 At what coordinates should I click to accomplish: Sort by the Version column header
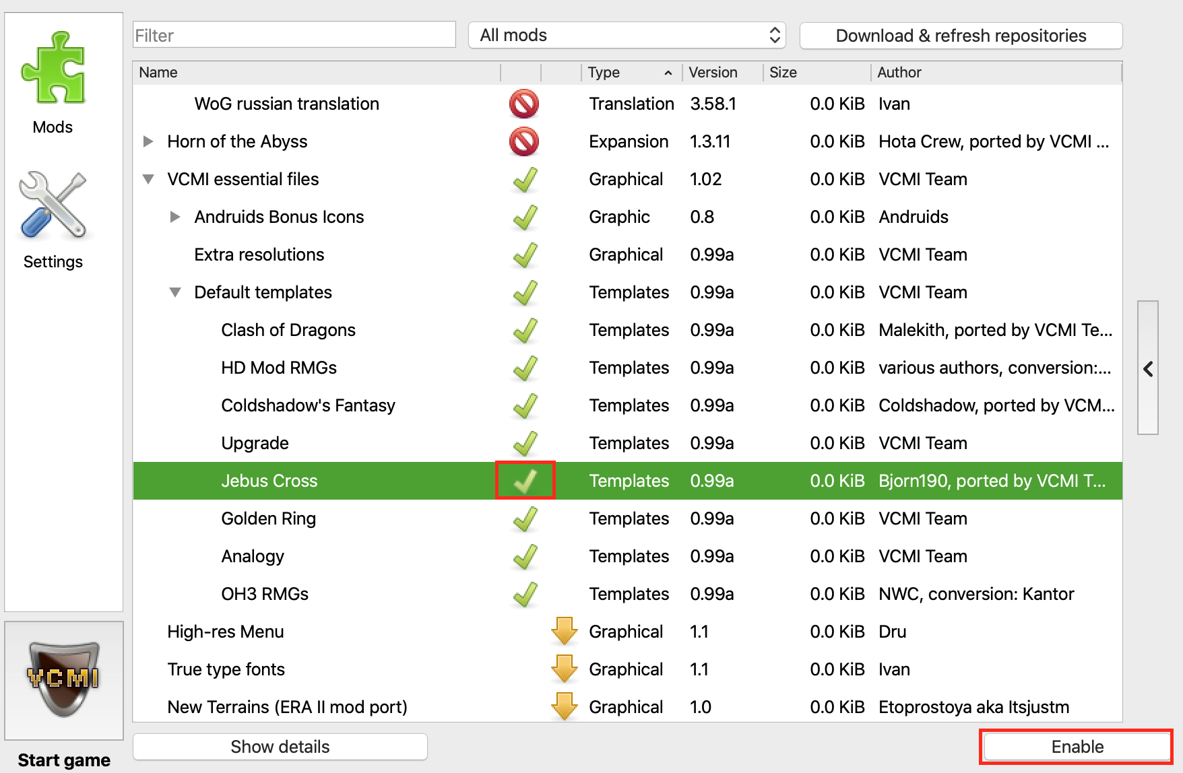[721, 73]
